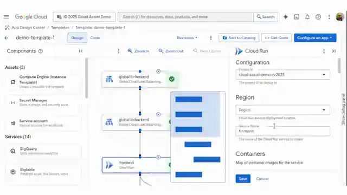Click Zoom In on canvas toolbar
The image size is (347, 195).
(138, 51)
